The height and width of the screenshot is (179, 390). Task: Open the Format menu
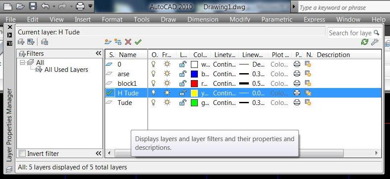(112, 20)
